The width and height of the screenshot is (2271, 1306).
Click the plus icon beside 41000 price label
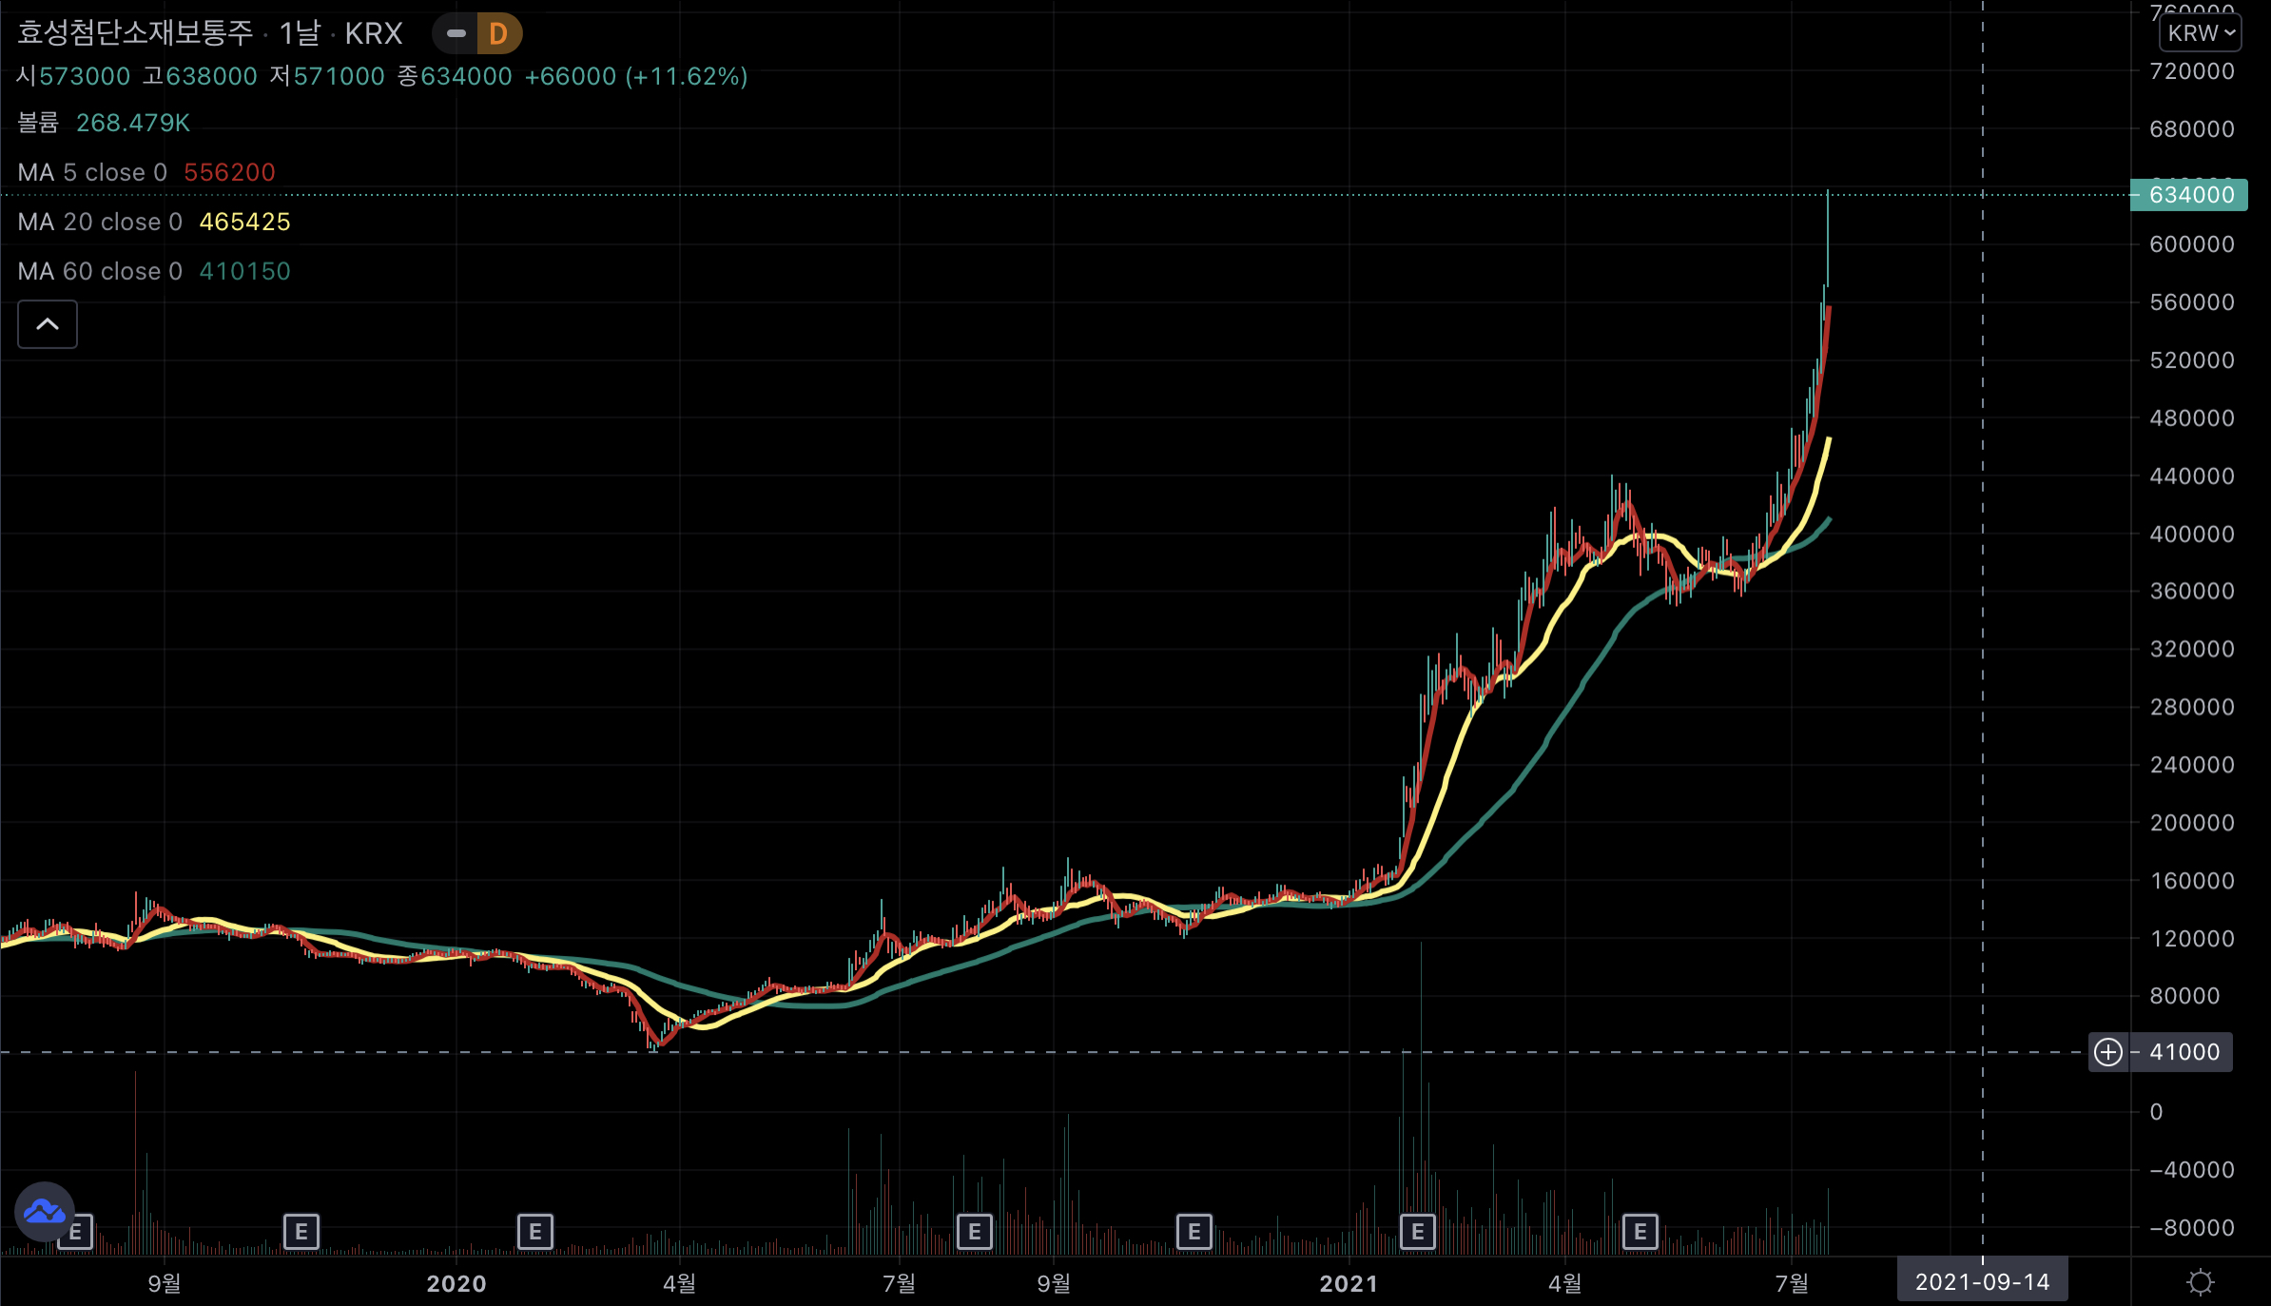pyautogui.click(x=2107, y=1052)
